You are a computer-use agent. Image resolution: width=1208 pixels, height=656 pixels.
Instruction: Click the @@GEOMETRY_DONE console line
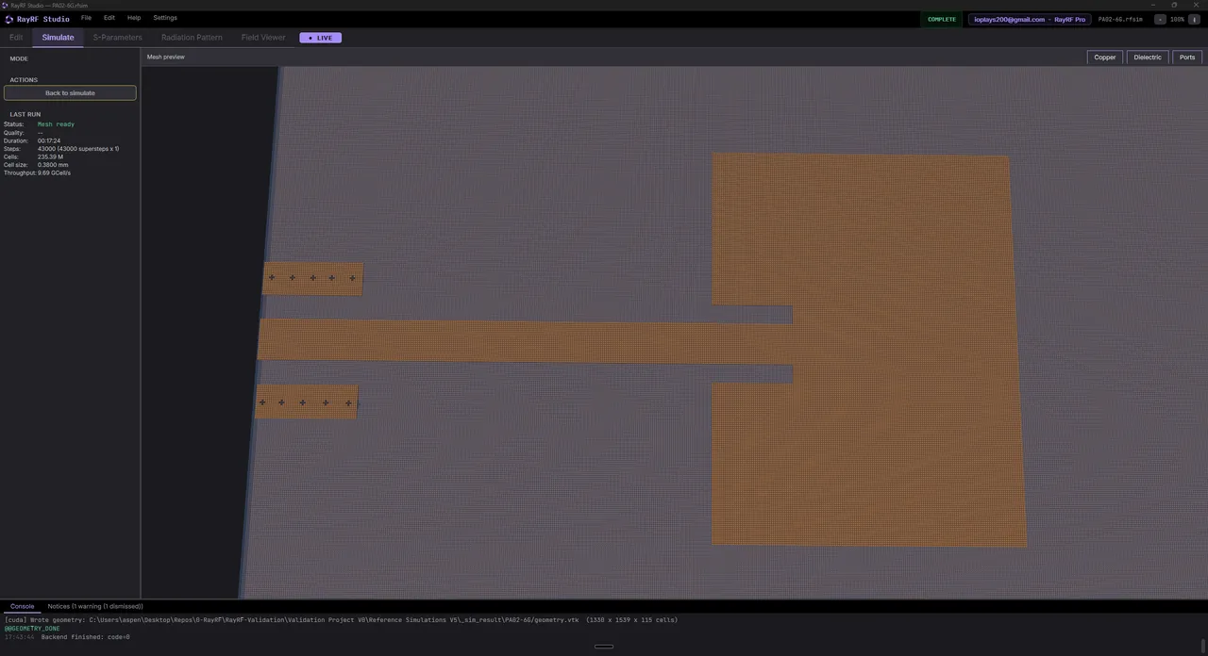pyautogui.click(x=32, y=629)
